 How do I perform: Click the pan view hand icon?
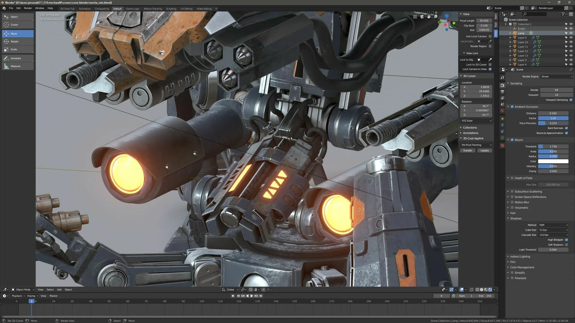click(x=429, y=17)
